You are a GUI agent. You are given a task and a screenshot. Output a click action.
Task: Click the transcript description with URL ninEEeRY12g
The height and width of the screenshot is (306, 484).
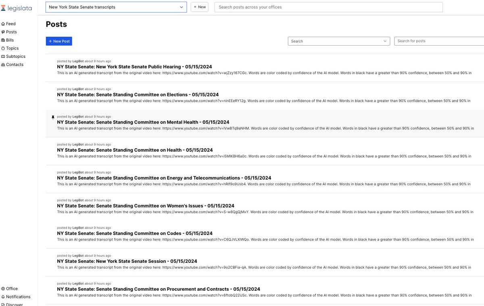[x=264, y=101]
